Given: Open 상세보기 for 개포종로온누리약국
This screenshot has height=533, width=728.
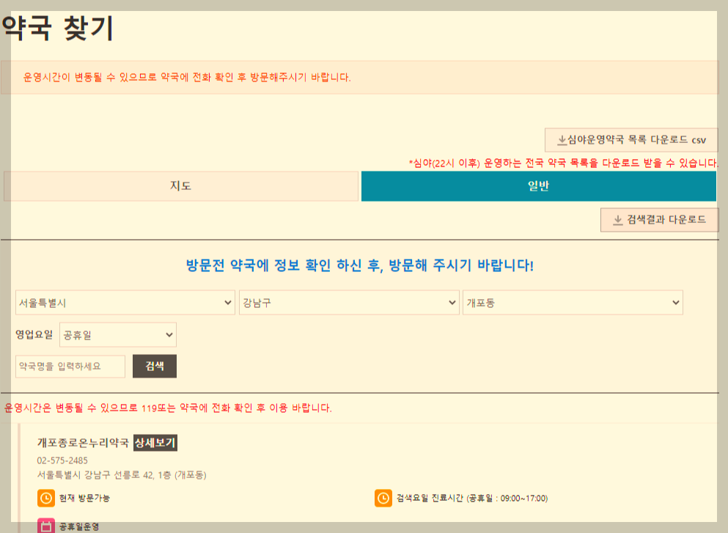Looking at the screenshot, I should [x=155, y=443].
